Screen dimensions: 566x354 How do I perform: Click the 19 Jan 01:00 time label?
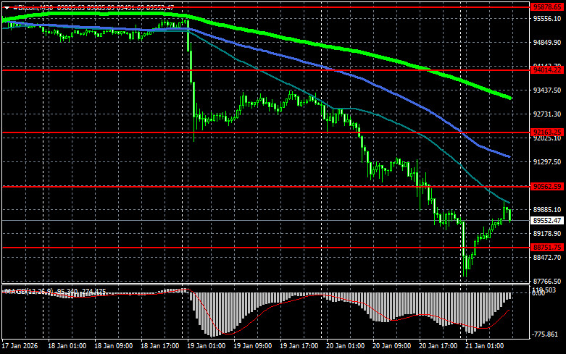pyautogui.click(x=205, y=347)
